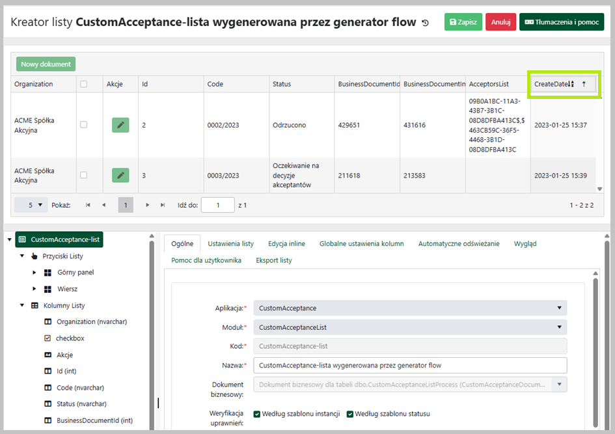Go to the last page of results
Screen dimensions: 615x434
click(163, 205)
